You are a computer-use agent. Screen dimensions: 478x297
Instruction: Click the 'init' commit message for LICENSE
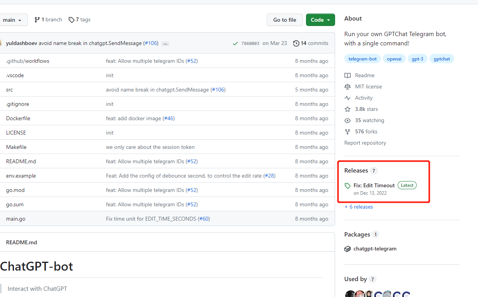click(110, 133)
